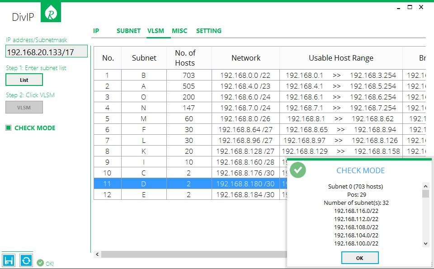The width and height of the screenshot is (434, 269).
Task: Click the table's horizontal scroll left arrow
Action: (97, 254)
